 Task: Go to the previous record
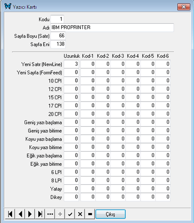click(20, 214)
